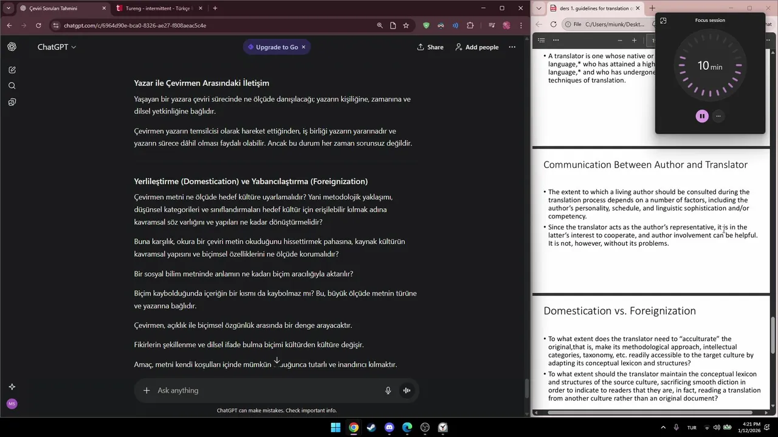Close the ders 1 guidelines PDF tab

click(x=638, y=8)
